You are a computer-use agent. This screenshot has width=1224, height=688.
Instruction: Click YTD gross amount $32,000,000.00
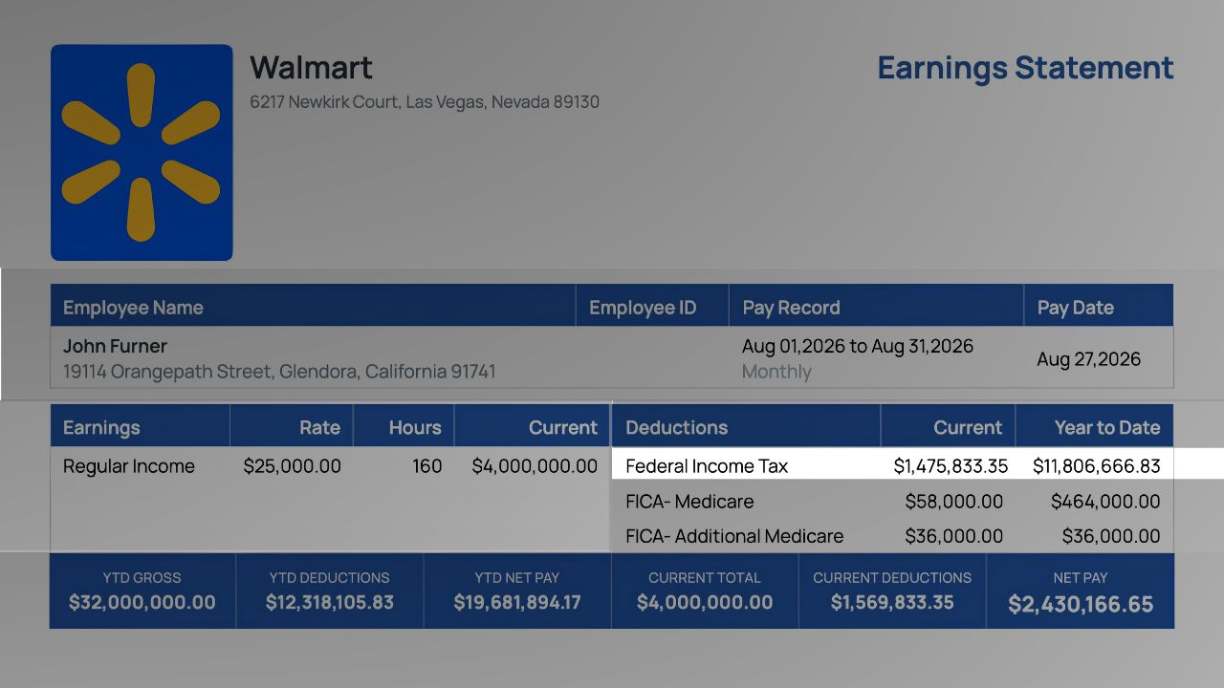pos(142,603)
